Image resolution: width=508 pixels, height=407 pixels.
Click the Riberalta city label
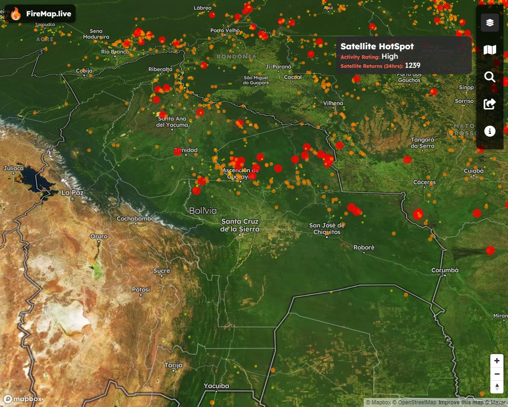(161, 69)
